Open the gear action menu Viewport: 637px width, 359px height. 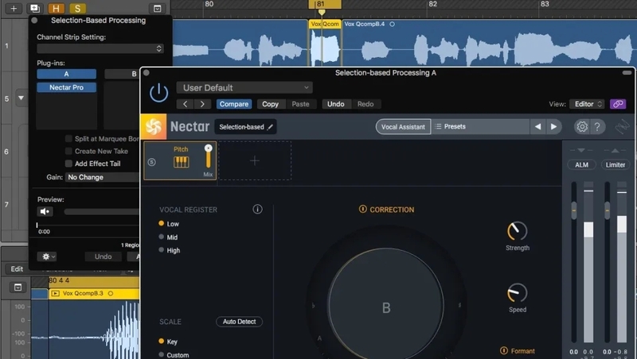(x=47, y=257)
